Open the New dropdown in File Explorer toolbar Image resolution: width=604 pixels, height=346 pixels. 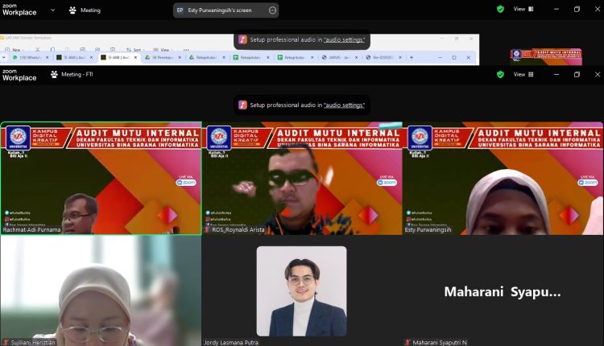(13, 50)
